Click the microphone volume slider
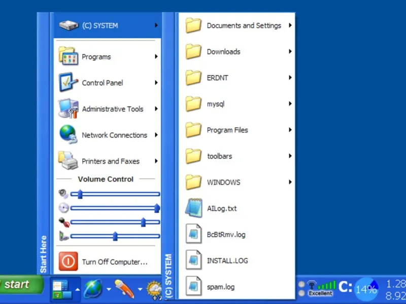 [115, 222]
